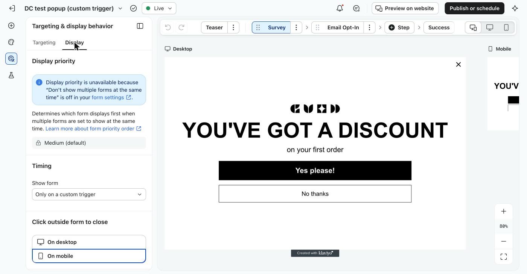Click the redo arrow icon
This screenshot has width=527, height=274.
click(x=181, y=27)
